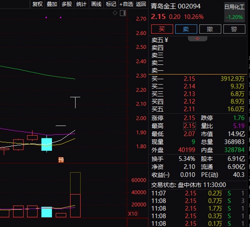This screenshot has height=227, width=250.
Task: Click the 警 alert button
Action: pos(234,29)
